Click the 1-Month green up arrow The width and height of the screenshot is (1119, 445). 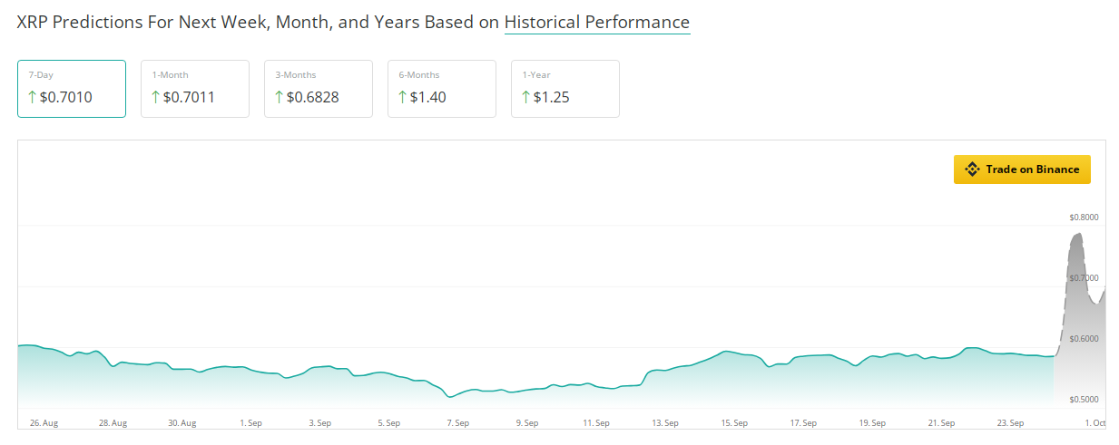point(155,97)
